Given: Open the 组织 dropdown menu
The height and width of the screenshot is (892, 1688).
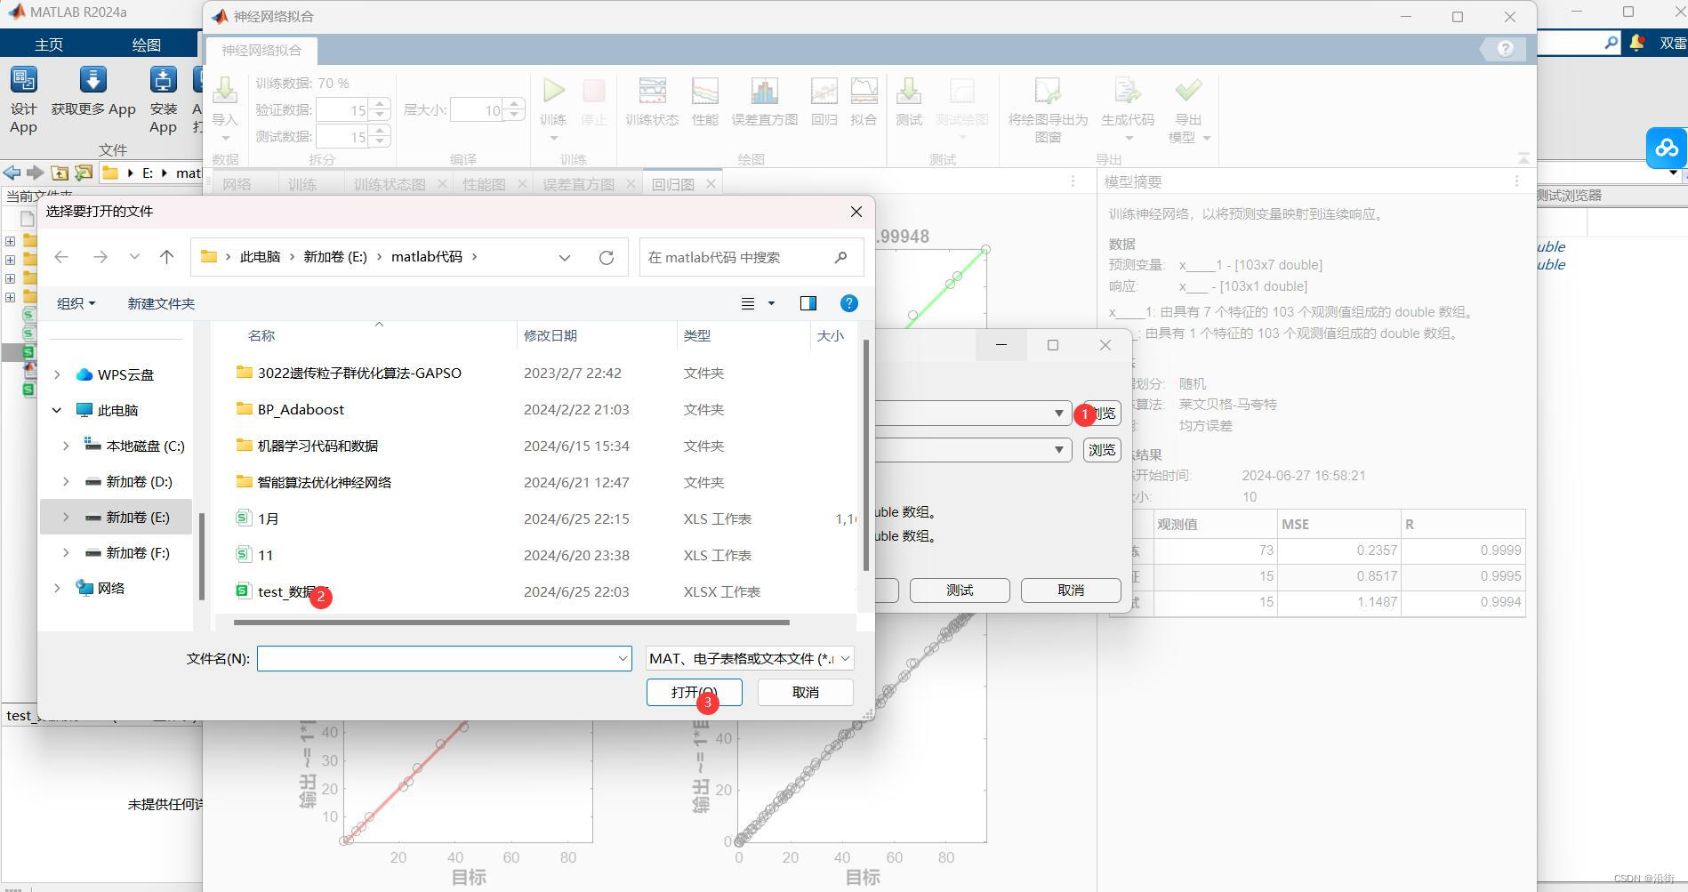Looking at the screenshot, I should coord(76,303).
